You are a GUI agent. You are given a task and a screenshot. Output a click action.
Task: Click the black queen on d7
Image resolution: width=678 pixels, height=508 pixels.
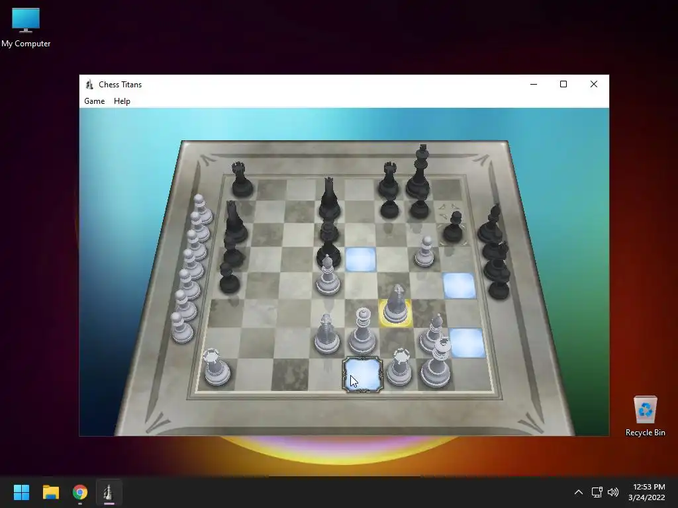[x=330, y=200]
